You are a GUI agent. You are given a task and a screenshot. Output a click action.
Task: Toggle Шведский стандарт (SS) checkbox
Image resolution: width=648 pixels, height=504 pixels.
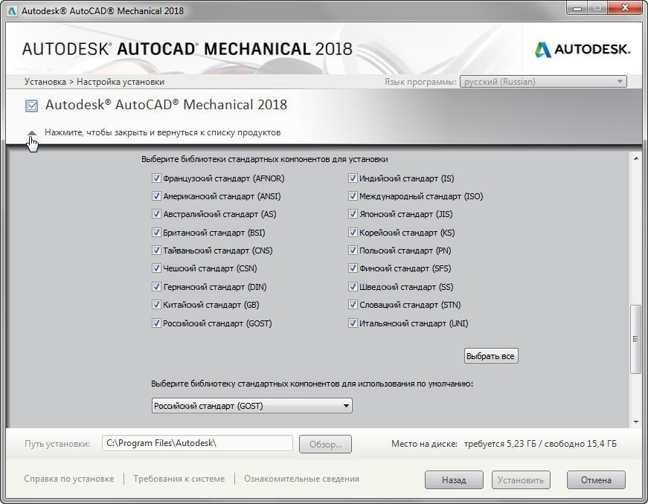point(353,286)
